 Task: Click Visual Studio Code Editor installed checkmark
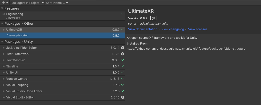123,91
